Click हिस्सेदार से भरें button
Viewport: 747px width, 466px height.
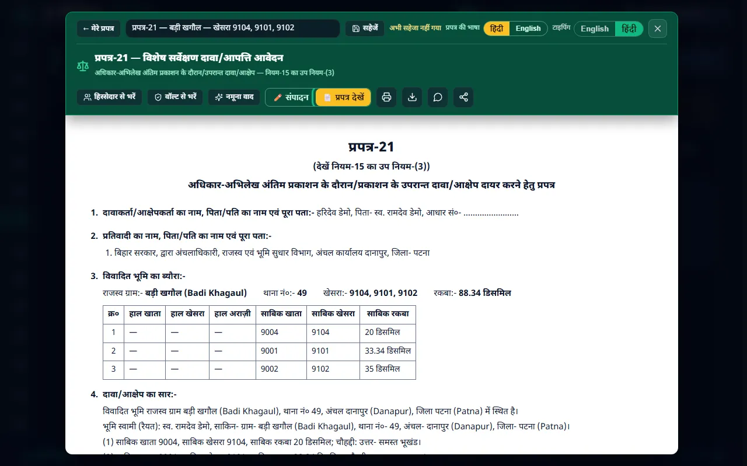click(x=109, y=97)
